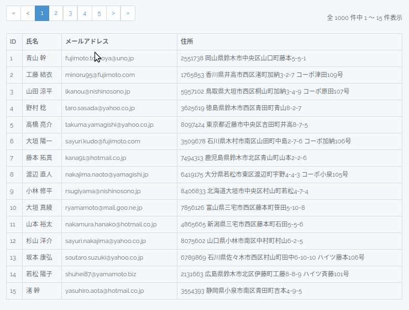
Task: Click the record count text 全 1000 件中
Action: (x=344, y=18)
